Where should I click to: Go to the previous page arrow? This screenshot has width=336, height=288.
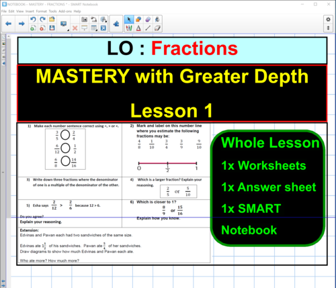(9, 23)
